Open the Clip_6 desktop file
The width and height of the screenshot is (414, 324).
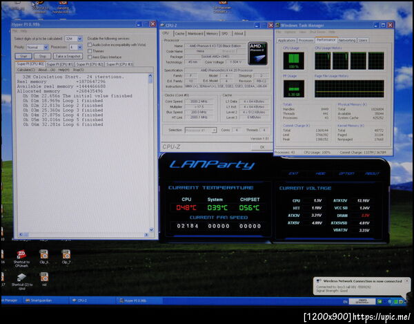pos(44,255)
